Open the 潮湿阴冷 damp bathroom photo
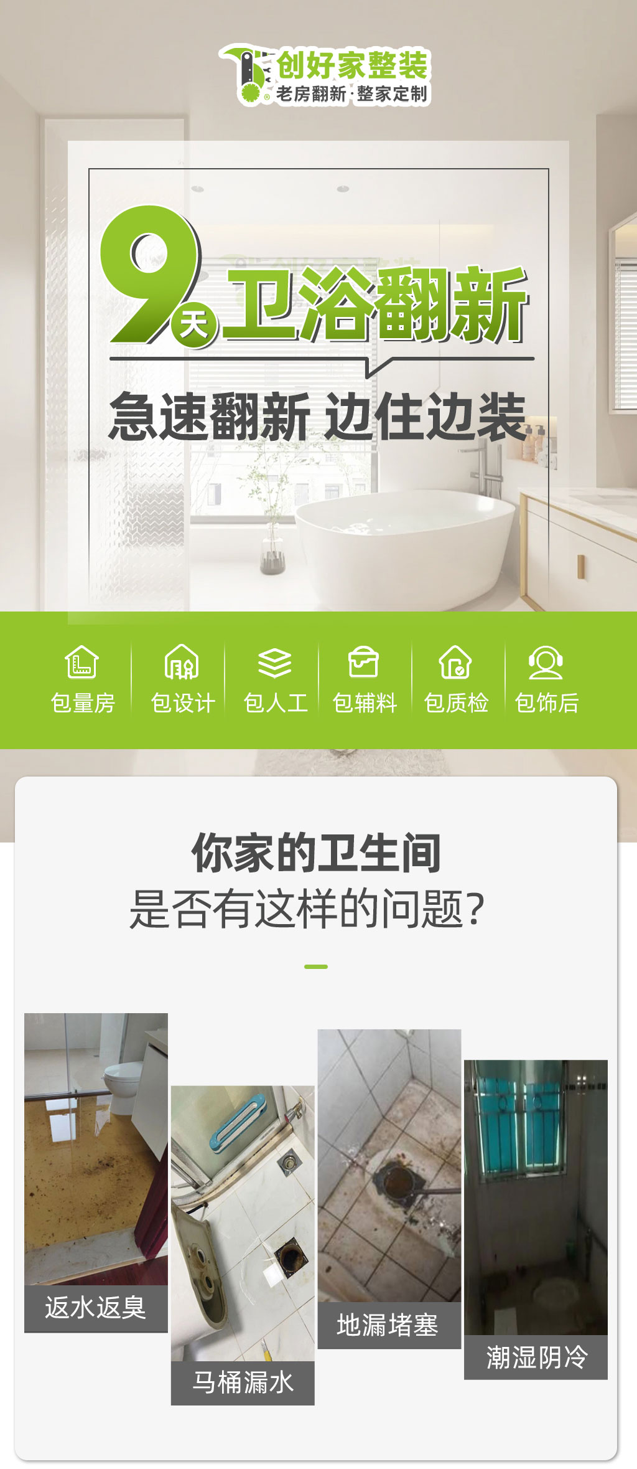Screen dimensions: 637x1469 coord(536,1197)
